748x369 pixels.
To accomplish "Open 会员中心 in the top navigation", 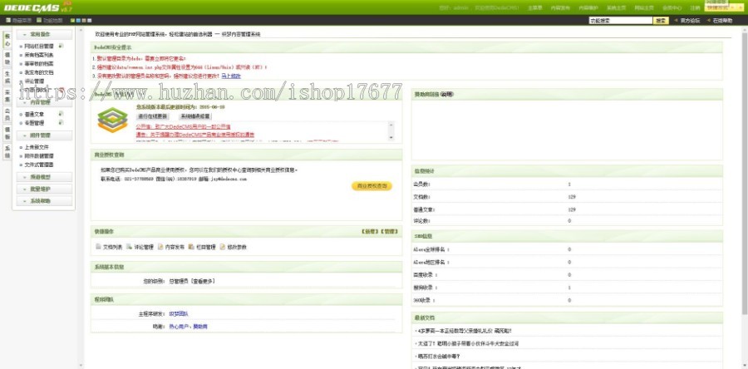I will (x=672, y=7).
